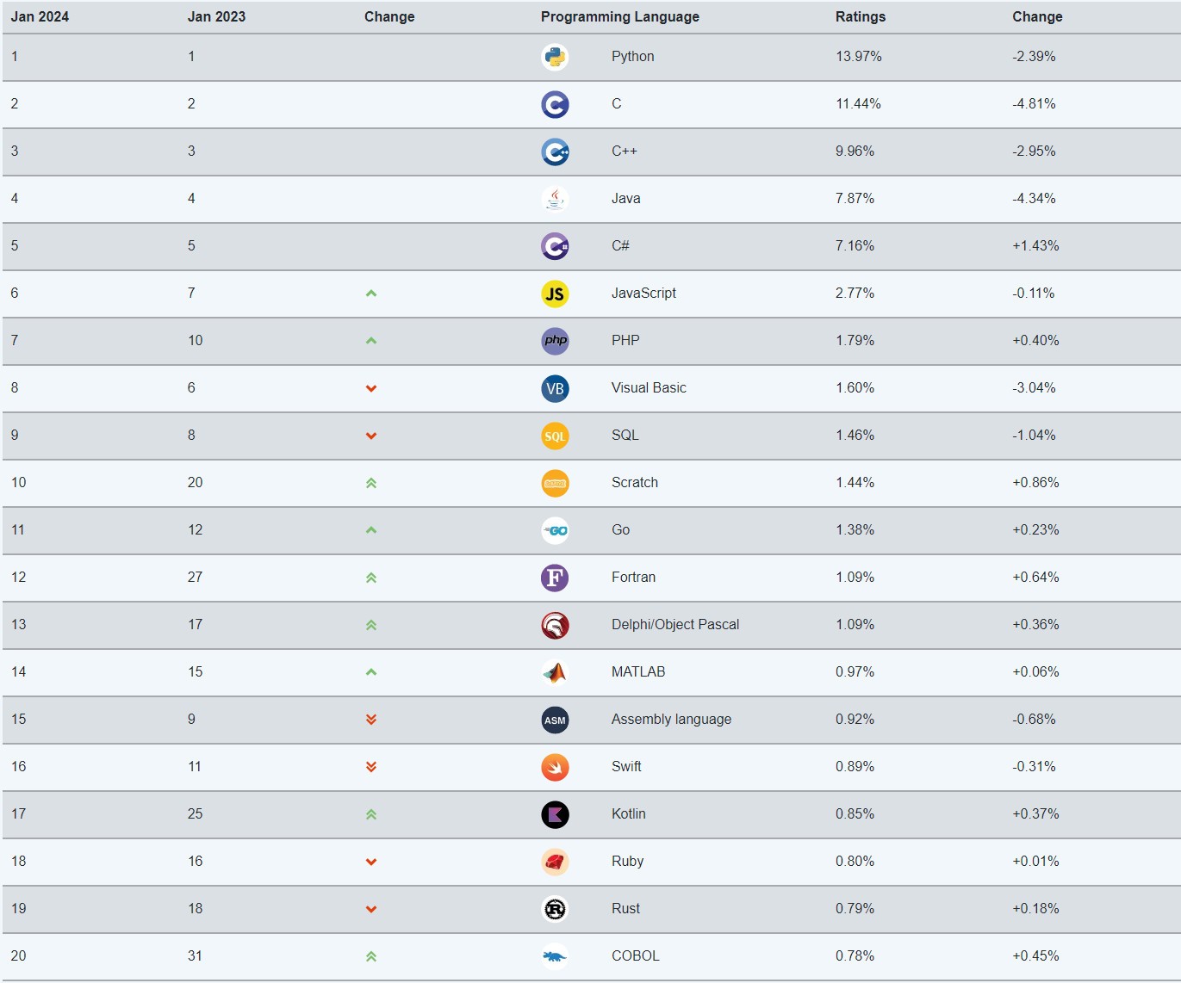Click the MATLAB logo icon
The width and height of the screenshot is (1181, 983).
coord(555,672)
